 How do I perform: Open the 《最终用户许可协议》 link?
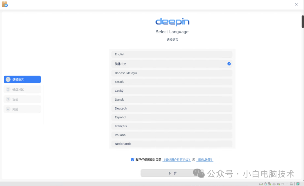pyautogui.click(x=177, y=160)
